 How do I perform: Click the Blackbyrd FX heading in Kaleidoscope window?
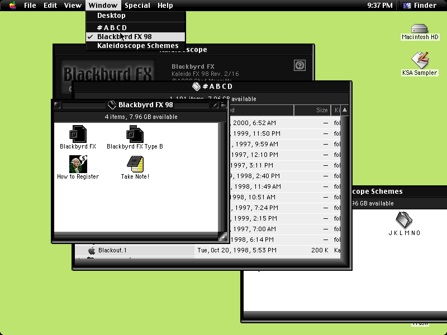point(193,66)
